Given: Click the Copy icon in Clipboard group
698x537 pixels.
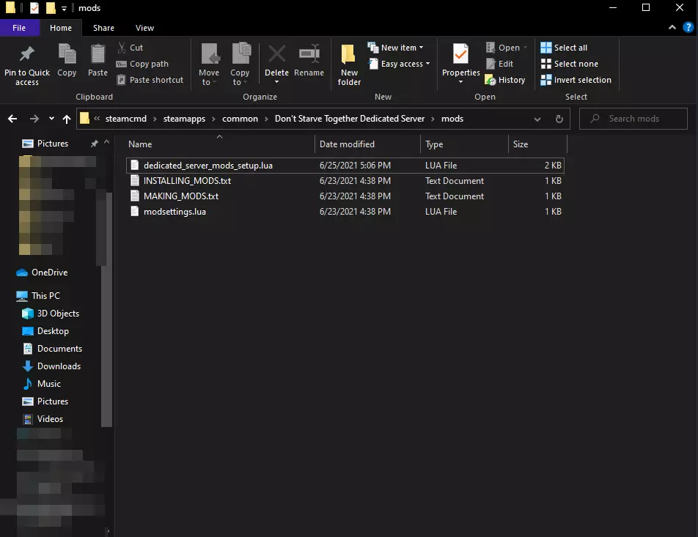Looking at the screenshot, I should pyautogui.click(x=67, y=56).
